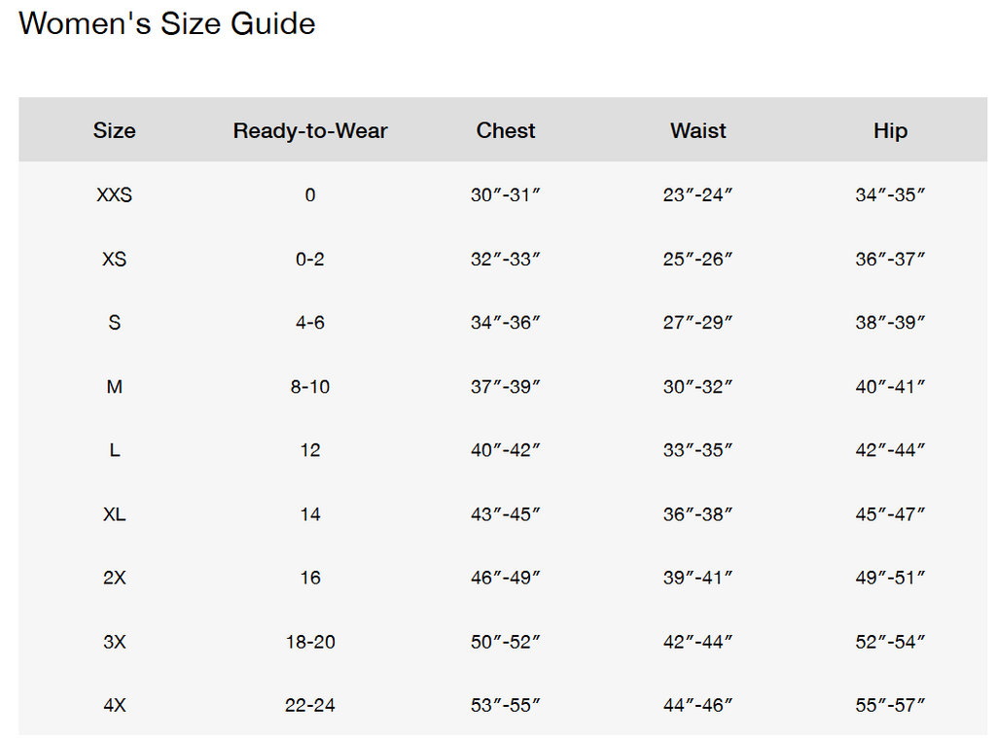Screen dimensions: 996x738
Task: Select the 55″-57″ hip measurement
Action: 891,705
